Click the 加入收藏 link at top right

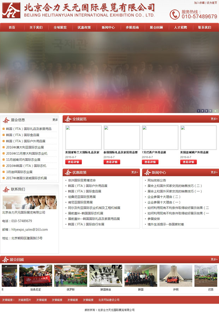point(199,2)
